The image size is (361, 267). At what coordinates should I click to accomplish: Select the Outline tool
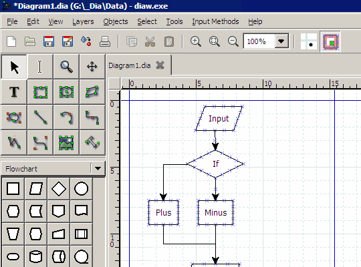coord(92,143)
